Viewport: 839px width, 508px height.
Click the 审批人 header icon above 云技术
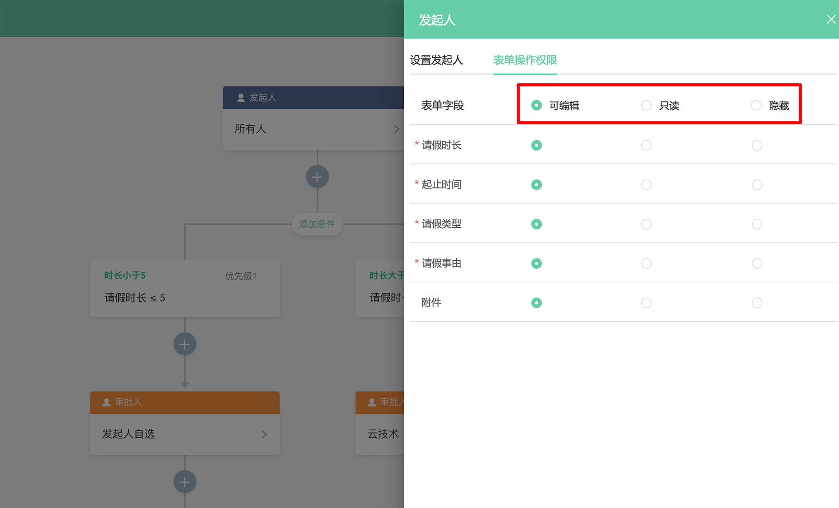pyautogui.click(x=371, y=402)
